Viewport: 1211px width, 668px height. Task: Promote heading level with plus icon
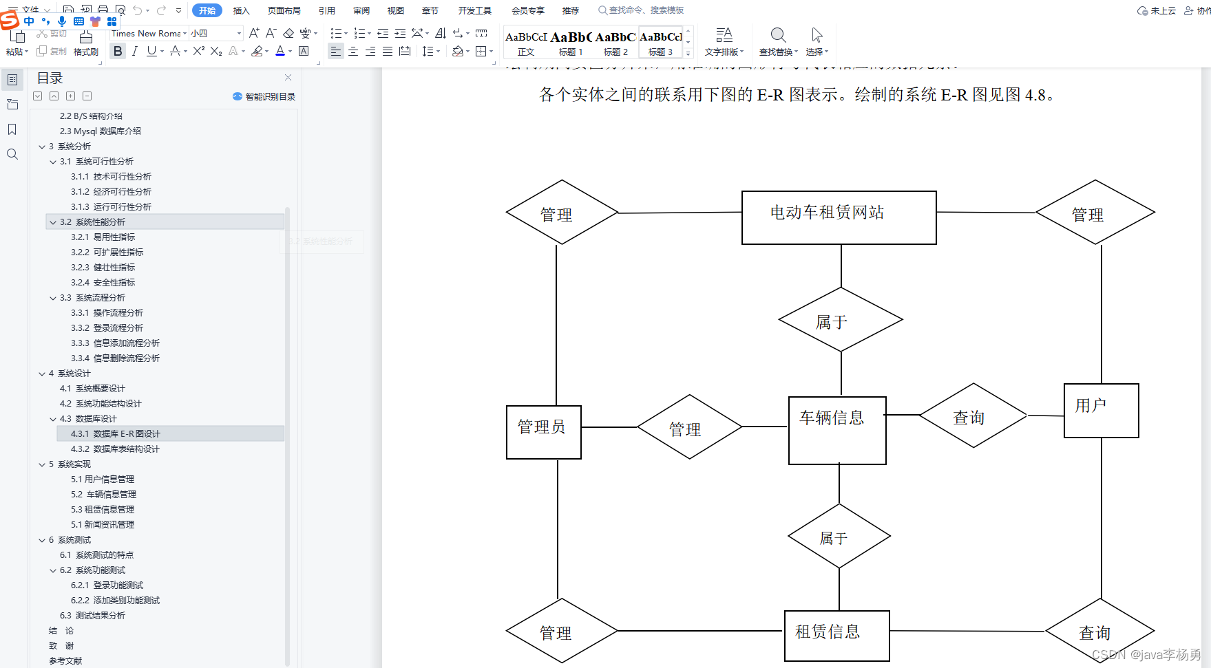click(x=70, y=96)
